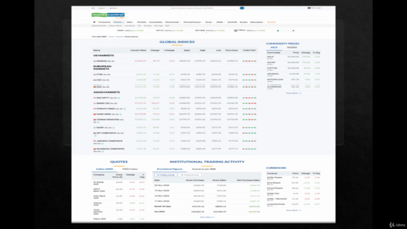
Task: Click Euro/Rupee row in Currencies
Action: coord(293,183)
